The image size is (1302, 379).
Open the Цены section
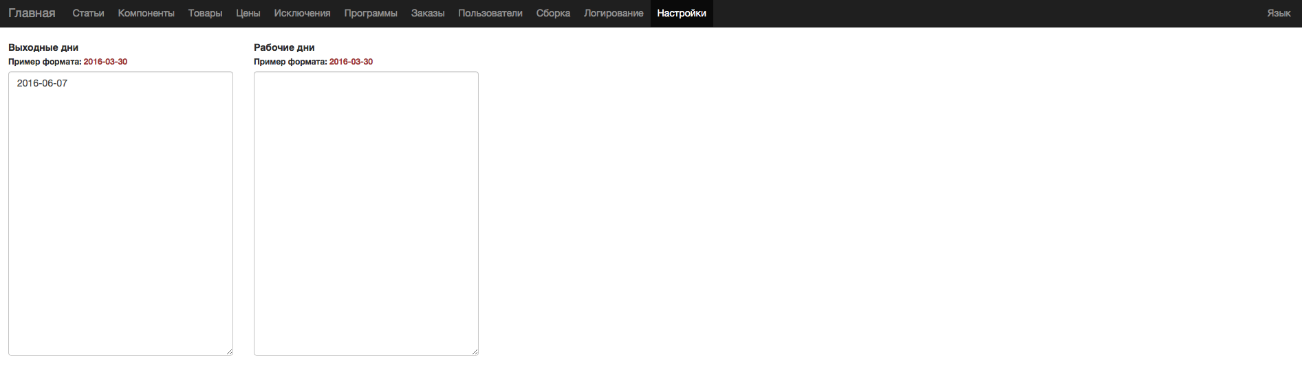248,13
